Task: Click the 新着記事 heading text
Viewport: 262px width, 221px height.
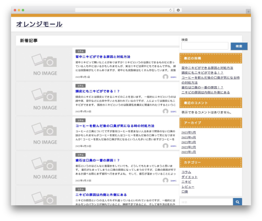Action: (29, 41)
